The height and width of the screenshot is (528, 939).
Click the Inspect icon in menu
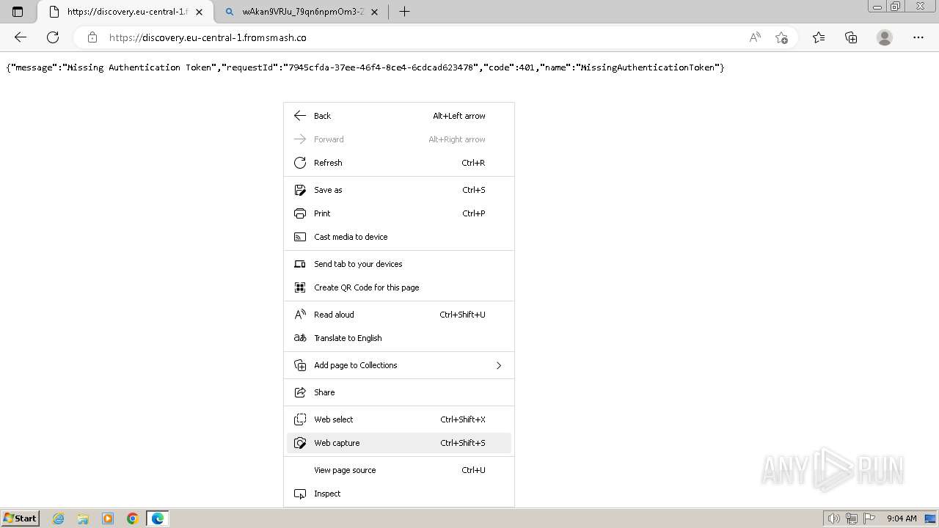pyautogui.click(x=300, y=494)
